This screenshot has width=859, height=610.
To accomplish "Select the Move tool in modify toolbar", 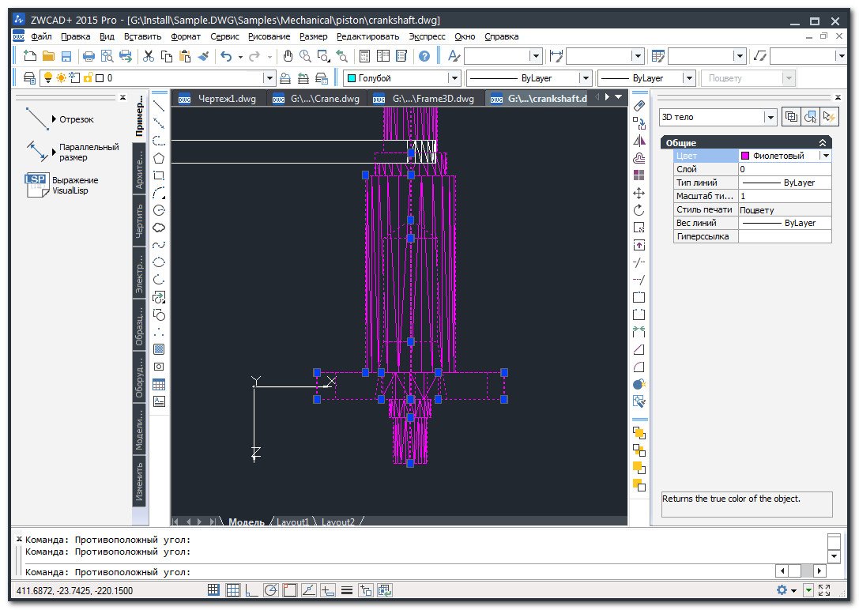I will [x=639, y=193].
